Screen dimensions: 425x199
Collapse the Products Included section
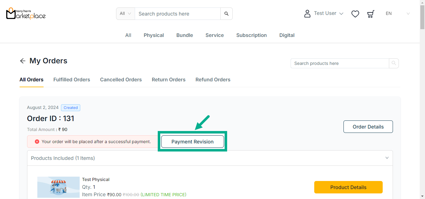tap(387, 158)
